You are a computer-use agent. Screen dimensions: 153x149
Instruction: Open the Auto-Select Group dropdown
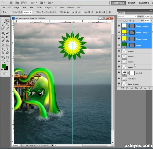(28, 12)
